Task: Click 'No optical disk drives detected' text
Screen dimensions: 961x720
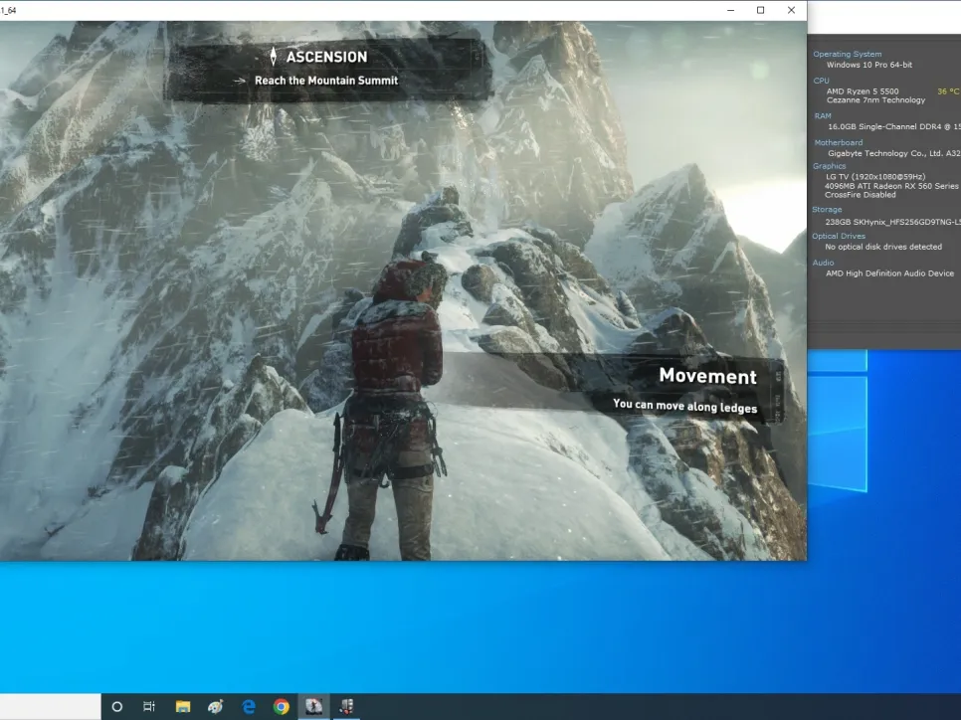Action: coord(883,247)
